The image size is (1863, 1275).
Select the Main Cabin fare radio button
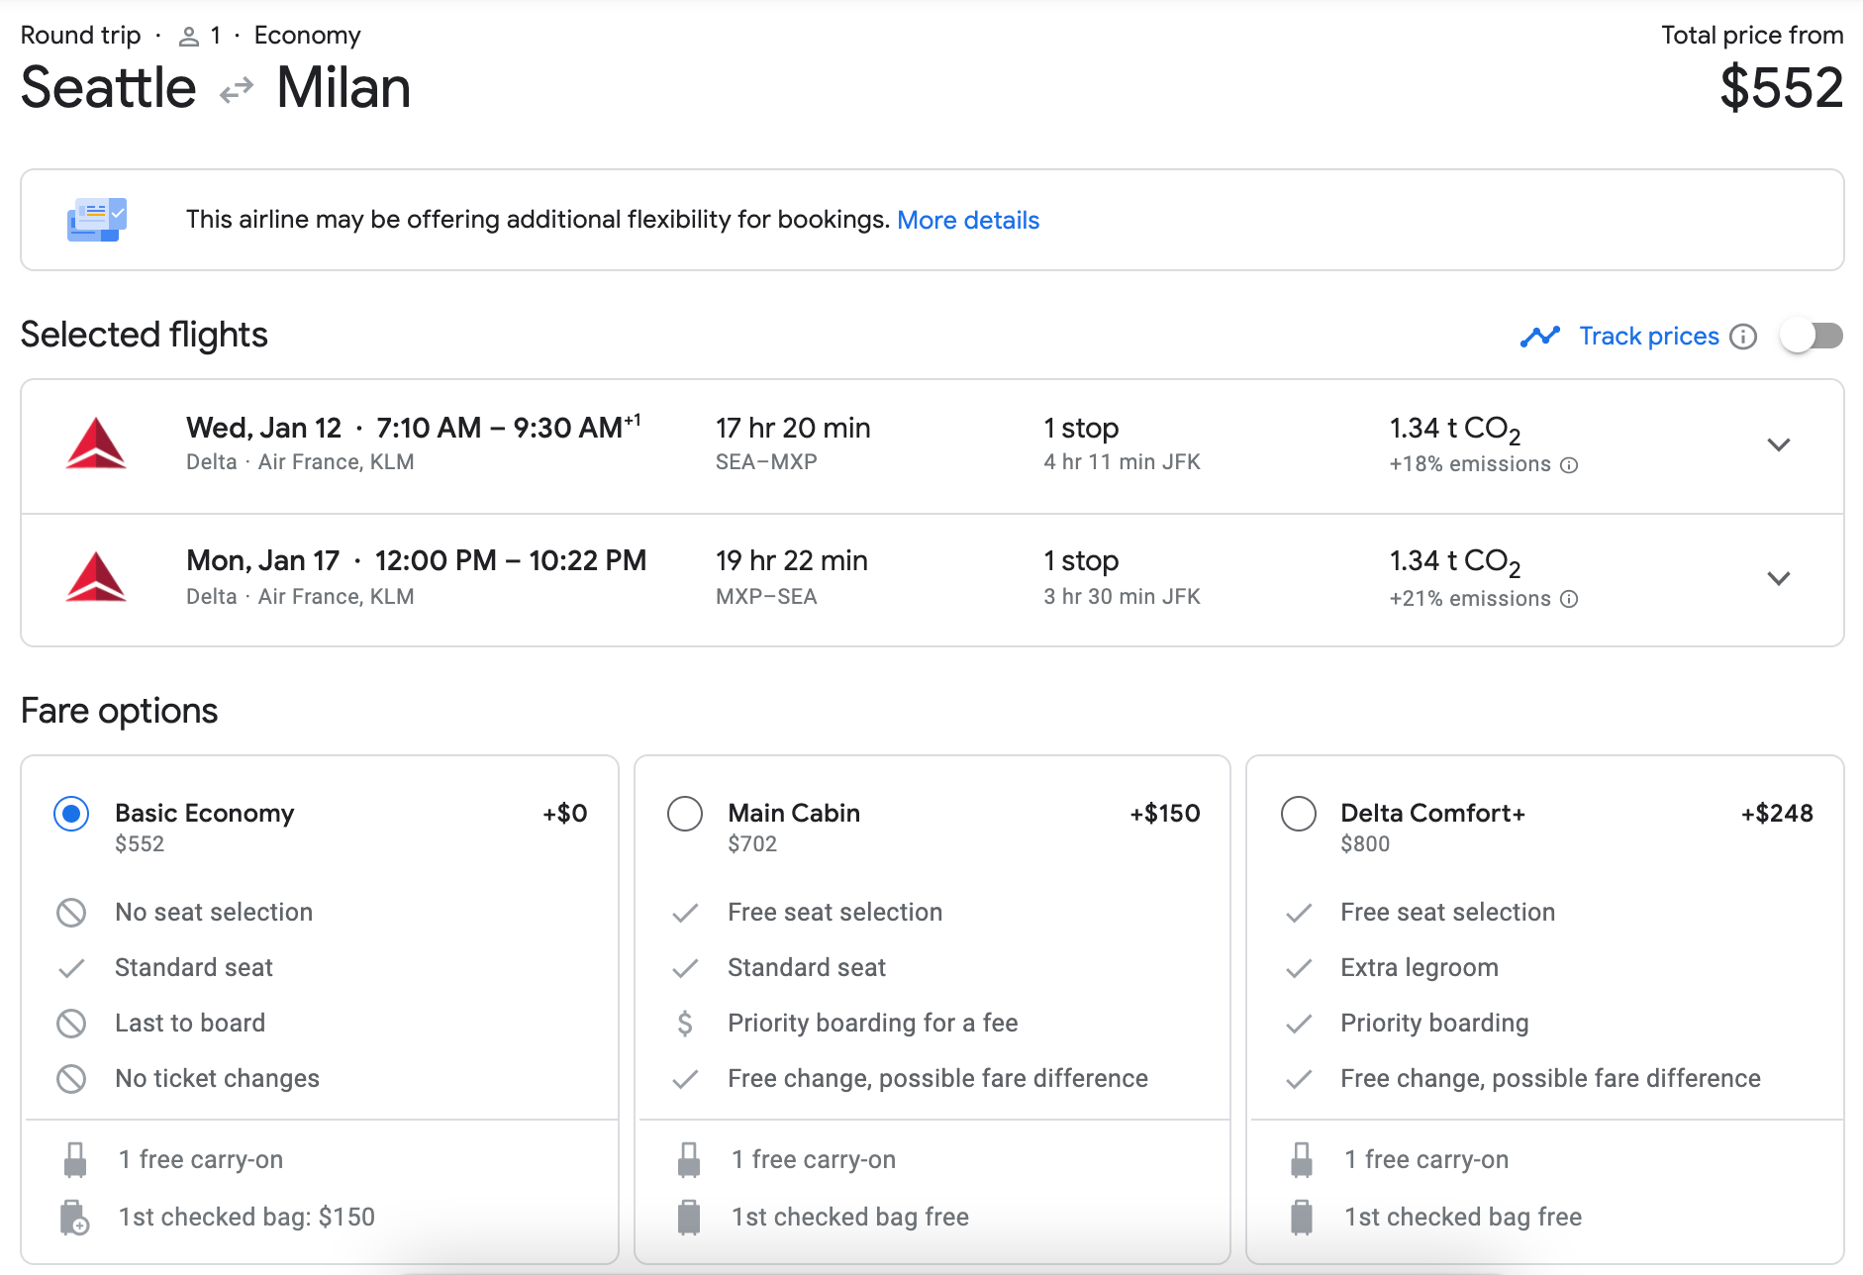685,814
